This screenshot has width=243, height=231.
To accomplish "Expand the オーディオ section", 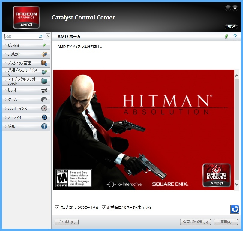I will coord(26,117).
